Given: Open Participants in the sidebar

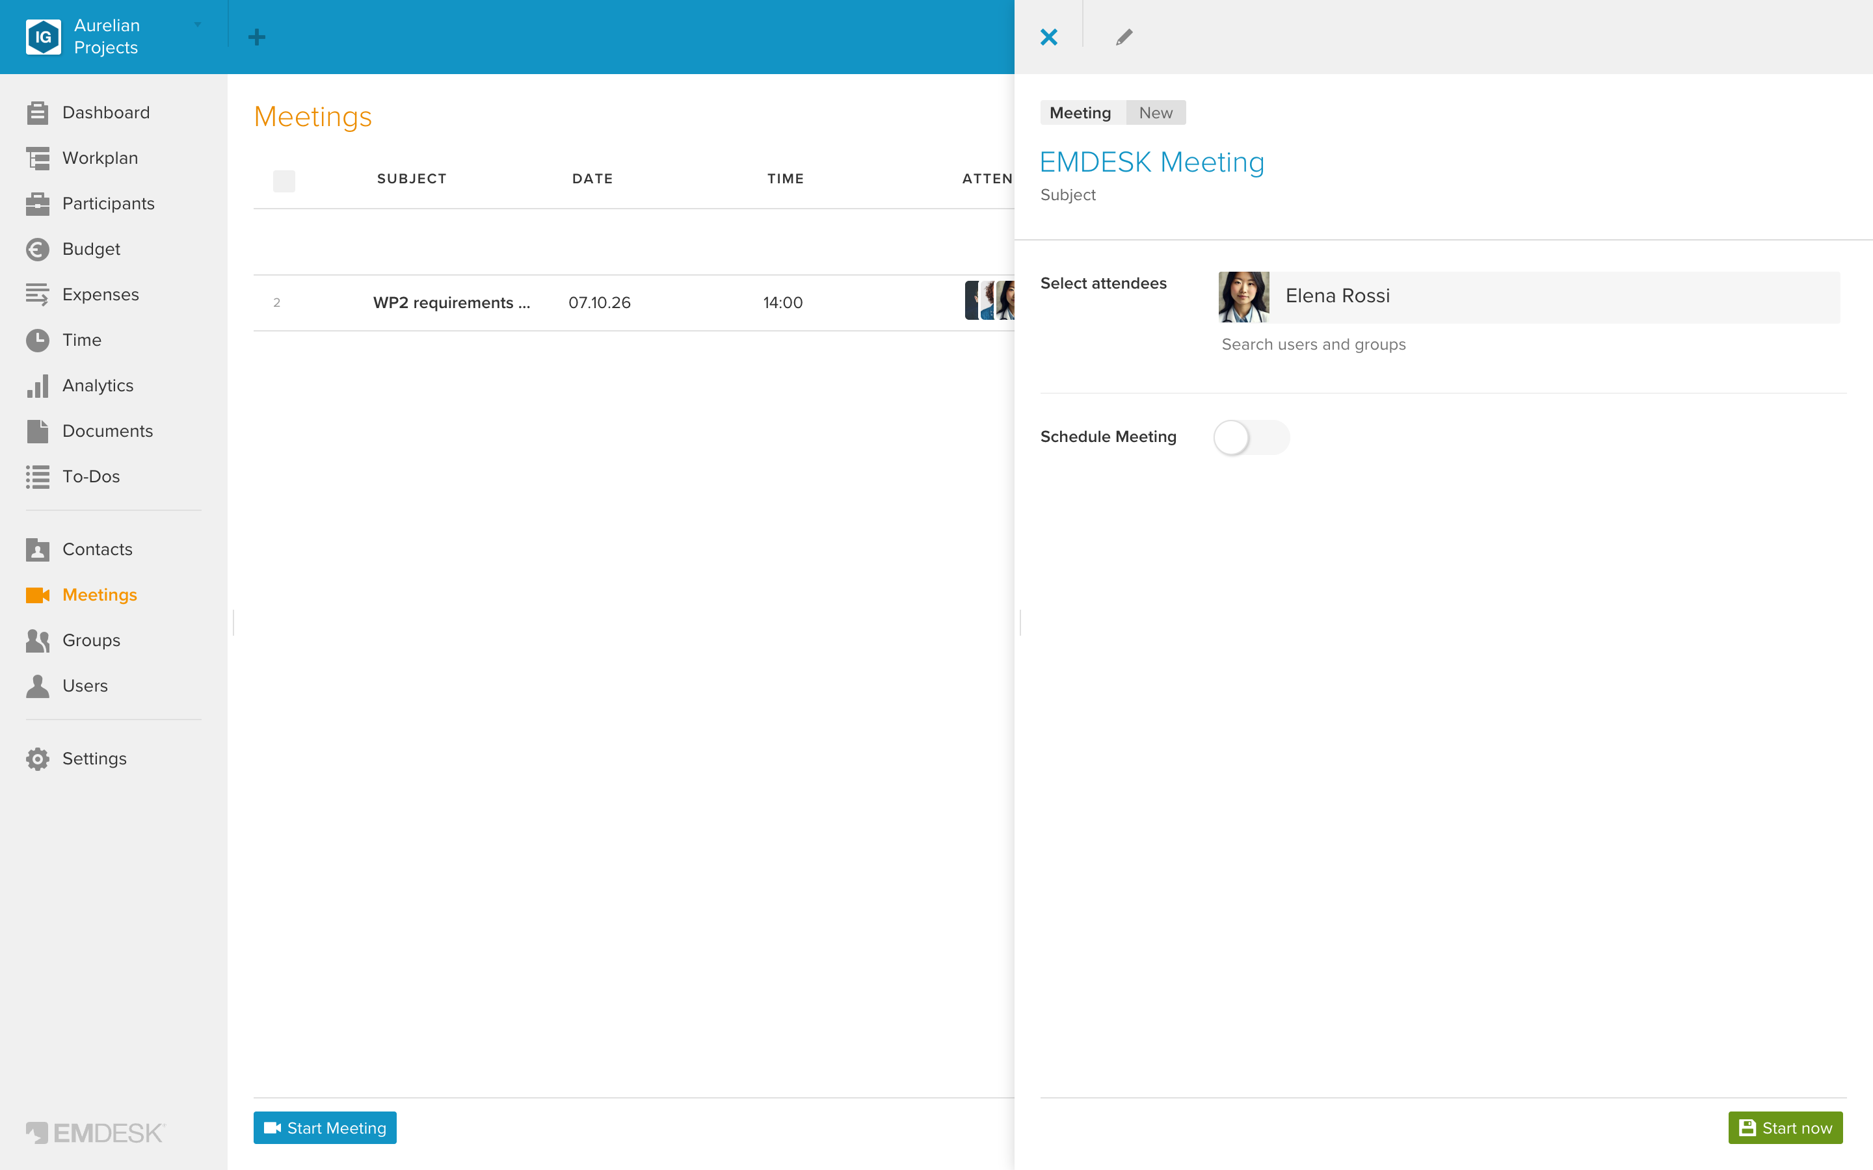Looking at the screenshot, I should [109, 203].
